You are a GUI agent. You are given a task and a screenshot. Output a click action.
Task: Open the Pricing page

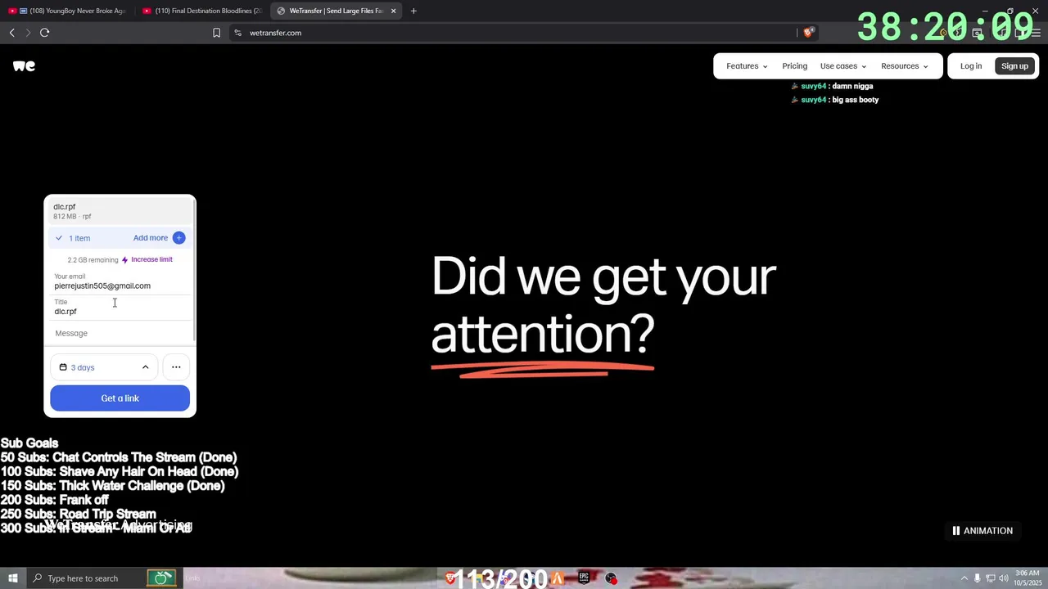pos(794,66)
